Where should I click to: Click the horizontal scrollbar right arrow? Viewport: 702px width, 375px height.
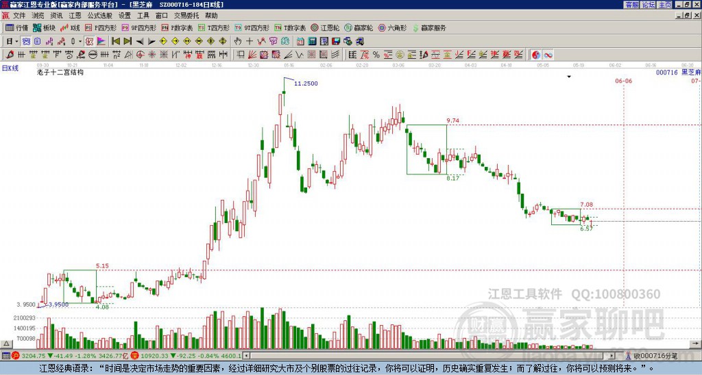[x=612, y=356]
